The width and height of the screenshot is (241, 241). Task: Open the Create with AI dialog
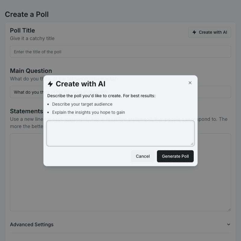209,32
